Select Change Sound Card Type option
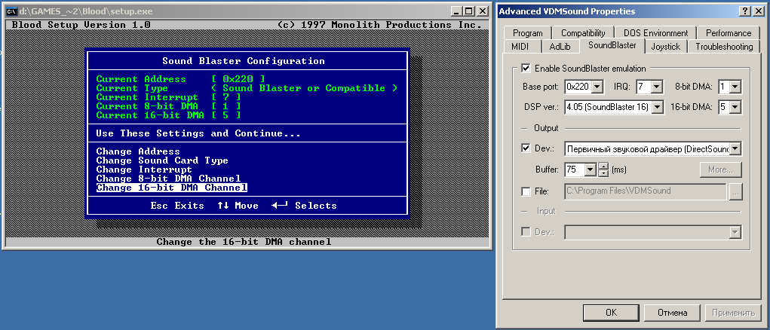This screenshot has height=330, width=770. point(162,160)
